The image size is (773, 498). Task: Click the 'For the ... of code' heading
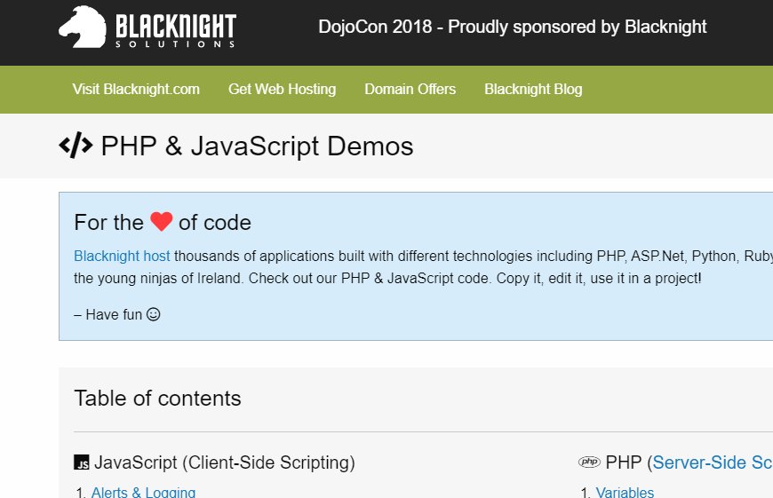(x=163, y=222)
